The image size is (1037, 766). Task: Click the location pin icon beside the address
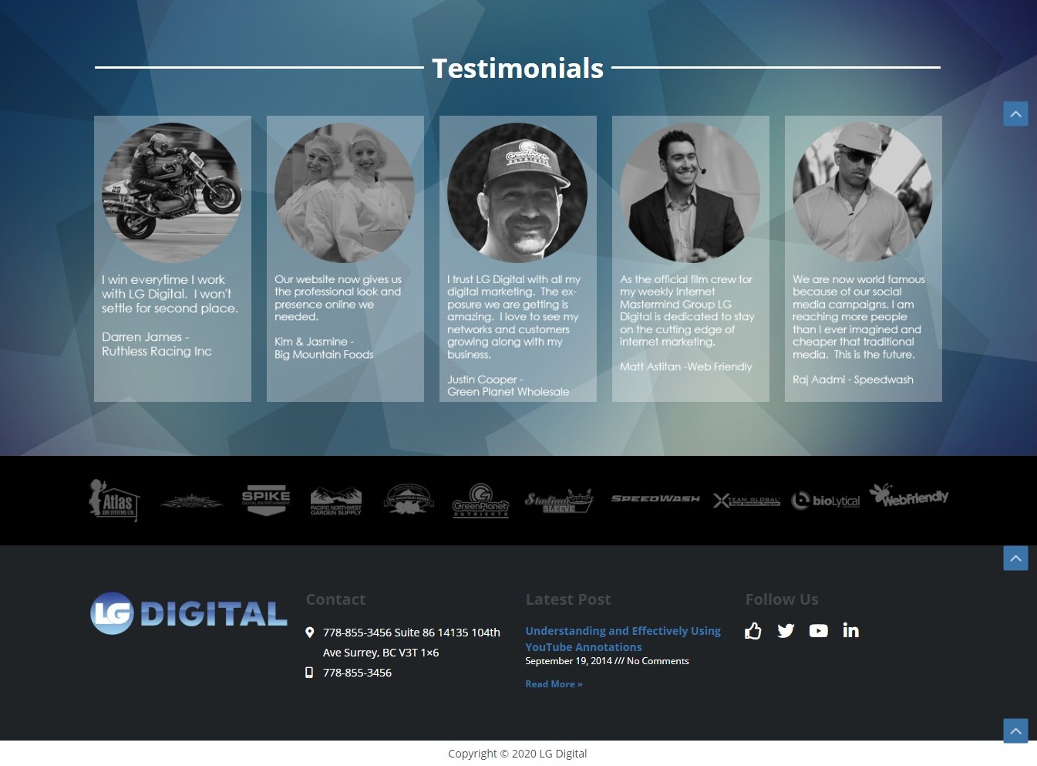coord(310,632)
